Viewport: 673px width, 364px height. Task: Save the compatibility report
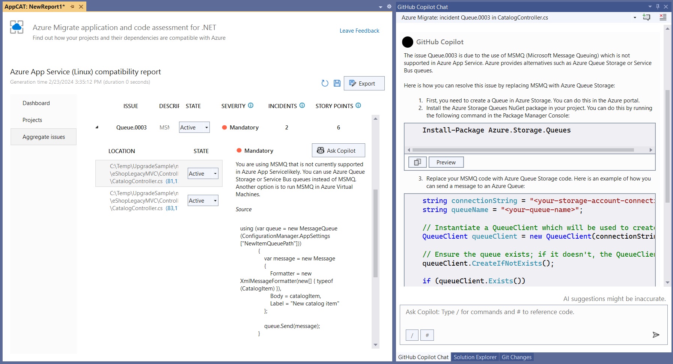pyautogui.click(x=337, y=83)
